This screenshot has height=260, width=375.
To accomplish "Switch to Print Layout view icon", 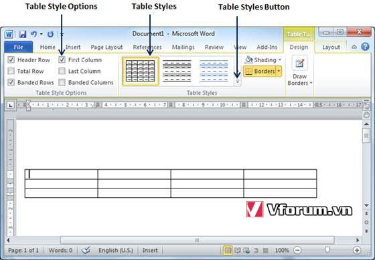I will click(x=228, y=250).
